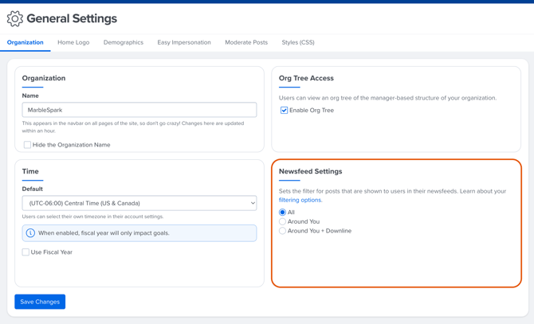The height and width of the screenshot is (324, 534).
Task: Click the General Settings page title
Action: pyautogui.click(x=72, y=18)
